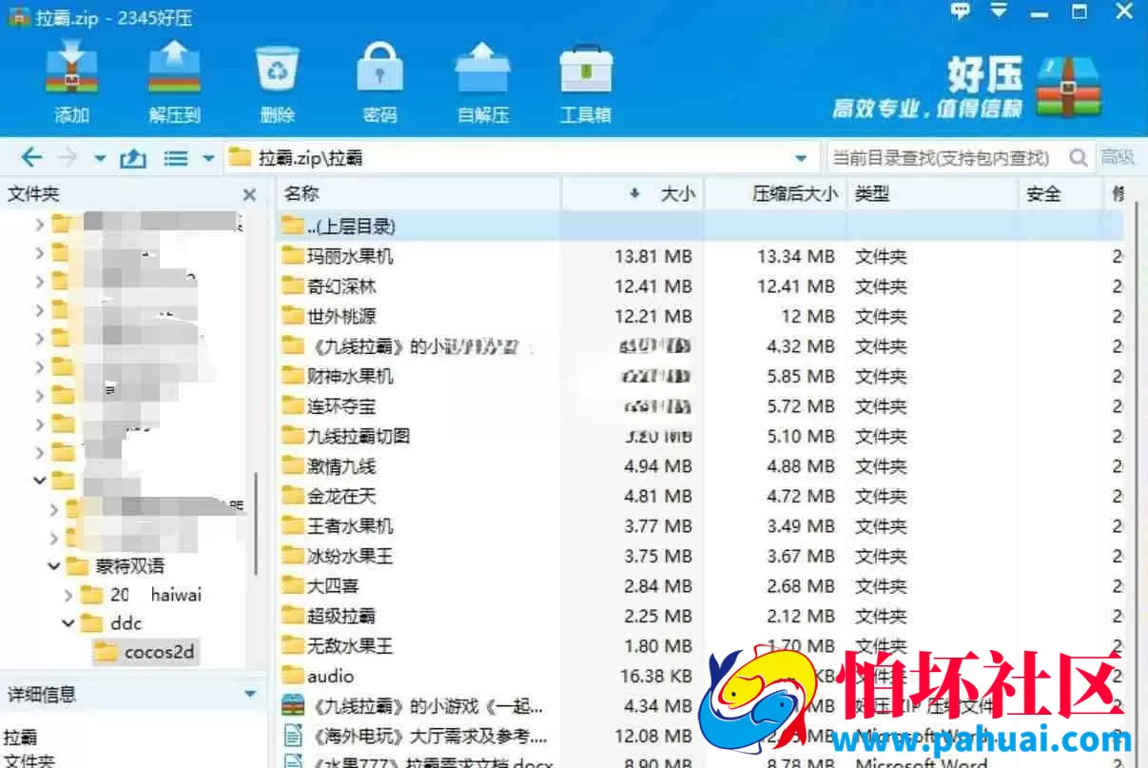Image resolution: width=1148 pixels, height=768 pixels.
Task: Open the view mode dropdown arrow
Action: click(x=208, y=159)
